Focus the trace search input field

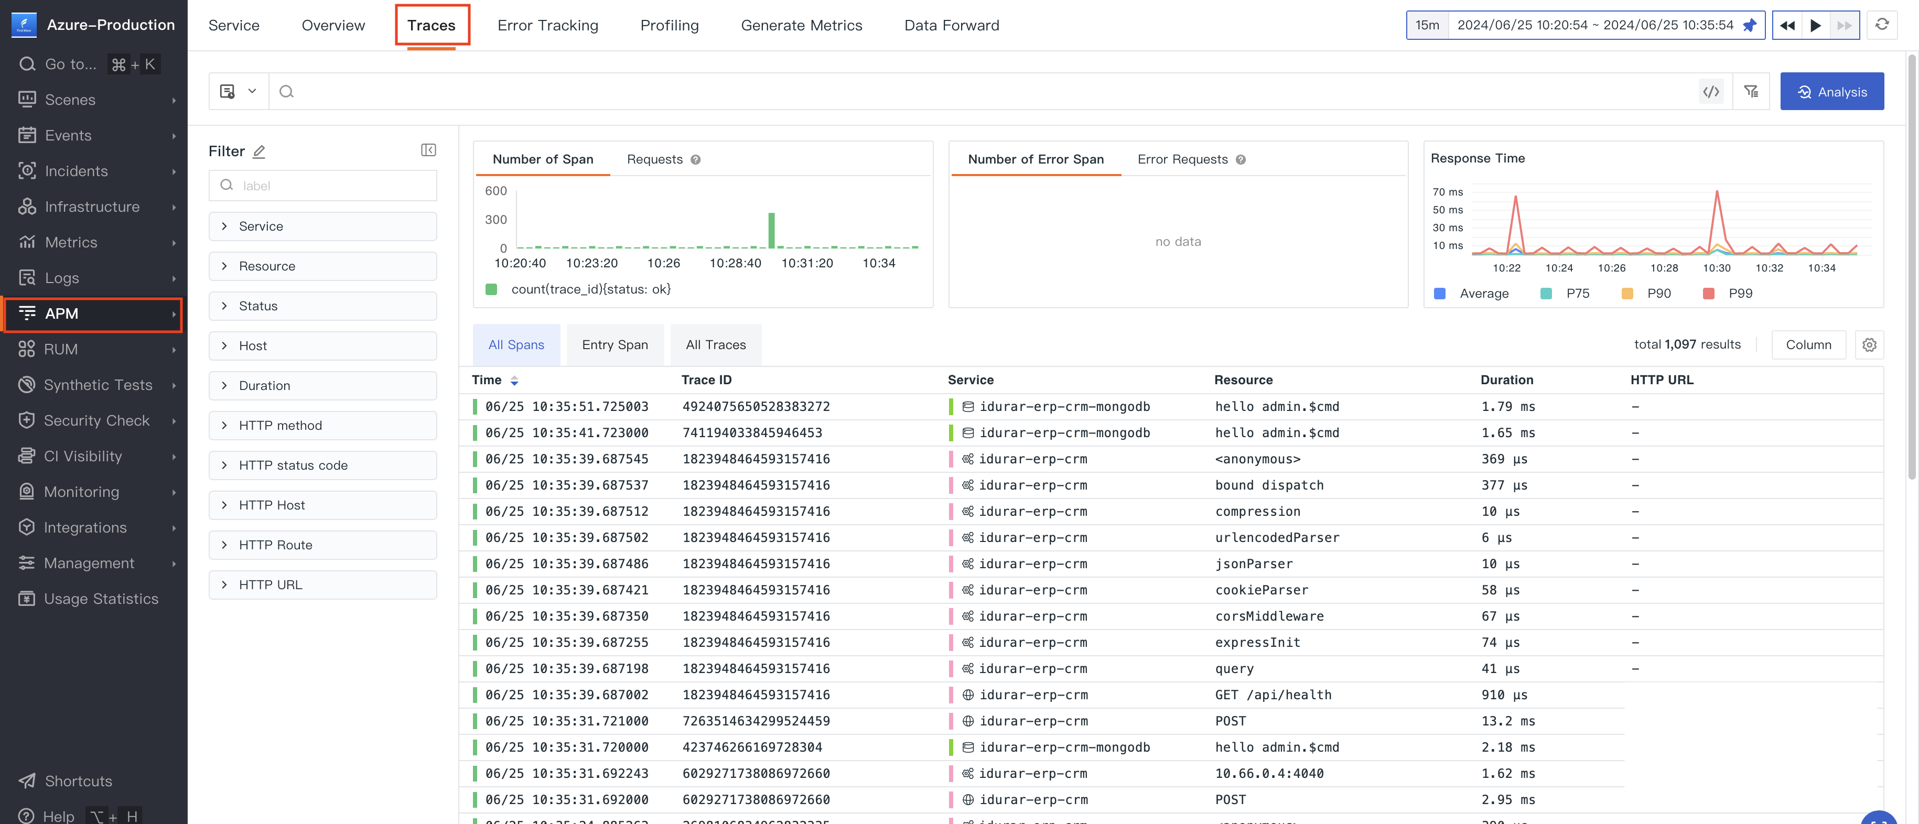pyautogui.click(x=983, y=92)
